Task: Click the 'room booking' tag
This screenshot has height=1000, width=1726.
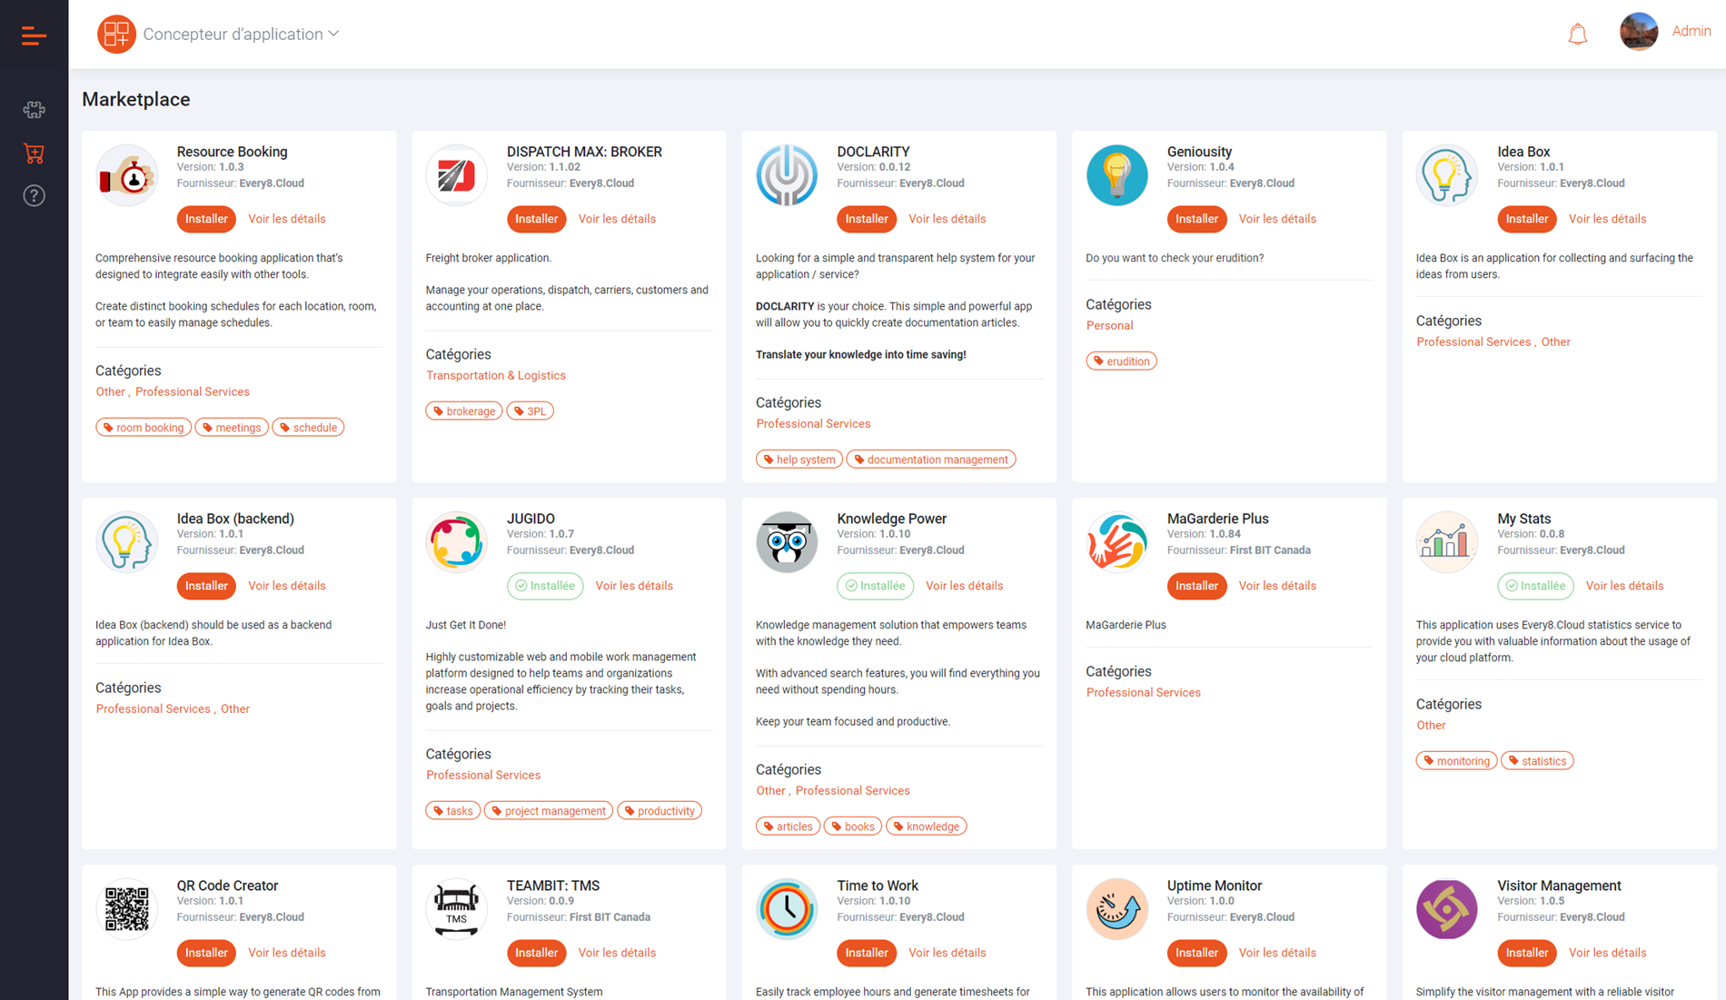Action: pyautogui.click(x=144, y=428)
